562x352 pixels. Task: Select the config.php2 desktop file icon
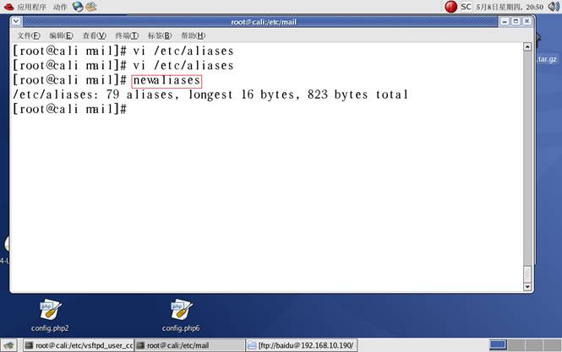[x=50, y=309]
